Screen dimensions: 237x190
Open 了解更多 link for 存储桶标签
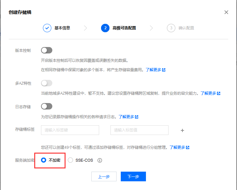177,147
